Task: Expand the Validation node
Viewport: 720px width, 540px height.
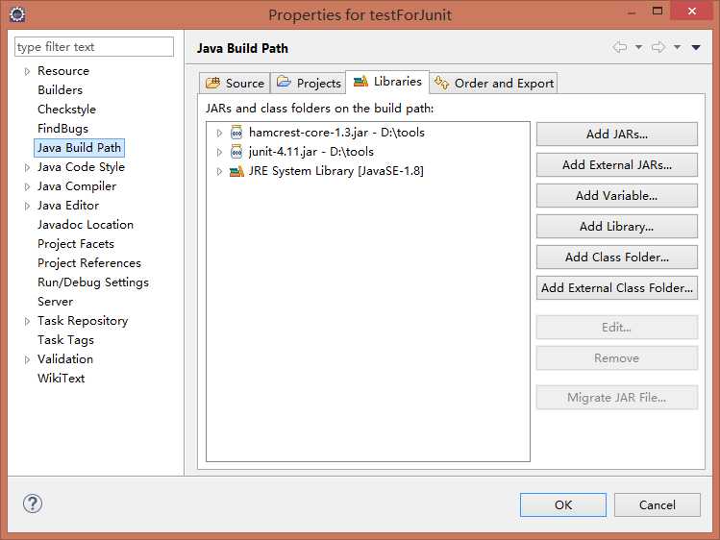Action: (27, 359)
